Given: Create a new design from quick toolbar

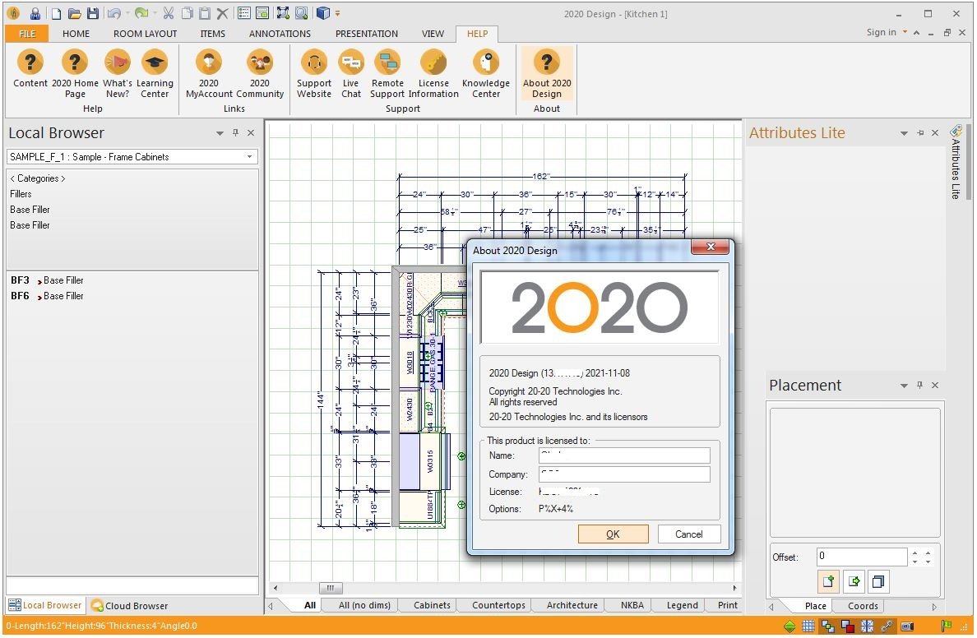Looking at the screenshot, I should (57, 13).
